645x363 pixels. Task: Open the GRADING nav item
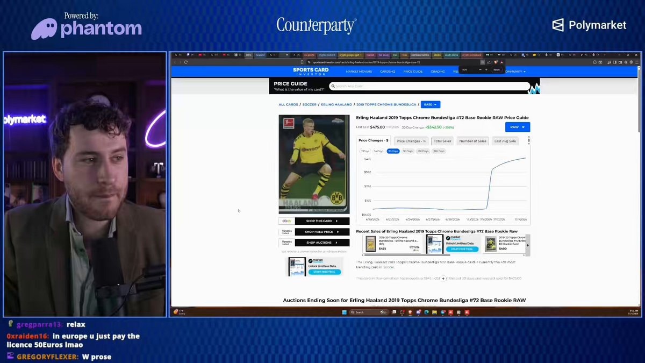tap(438, 72)
